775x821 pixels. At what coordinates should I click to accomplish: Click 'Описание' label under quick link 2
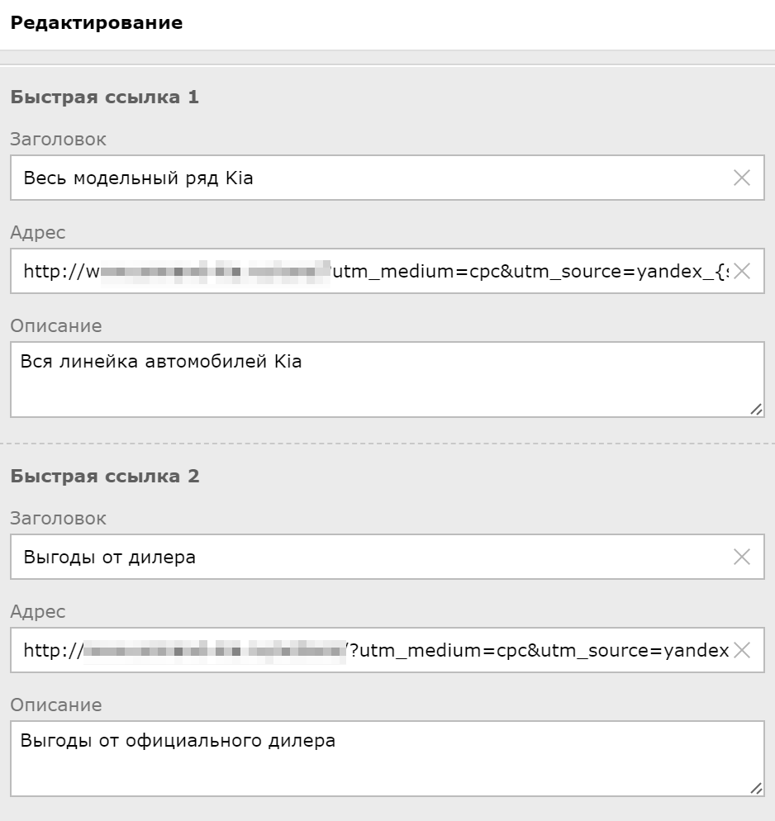(x=55, y=705)
